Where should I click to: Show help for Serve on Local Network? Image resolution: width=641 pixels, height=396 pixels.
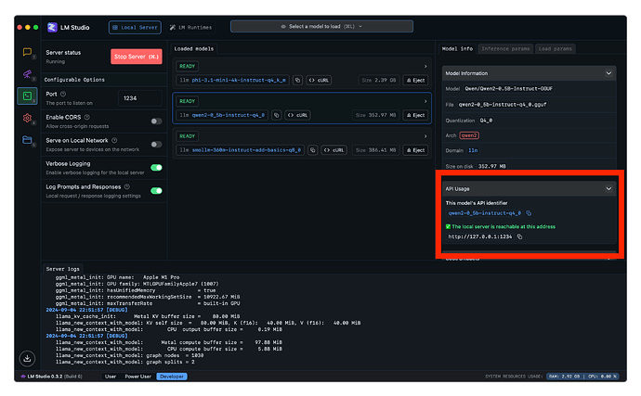(x=114, y=140)
